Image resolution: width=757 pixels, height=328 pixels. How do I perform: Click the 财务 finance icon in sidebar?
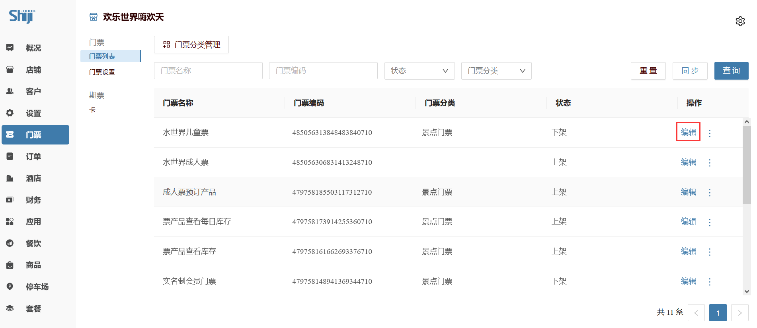point(10,200)
